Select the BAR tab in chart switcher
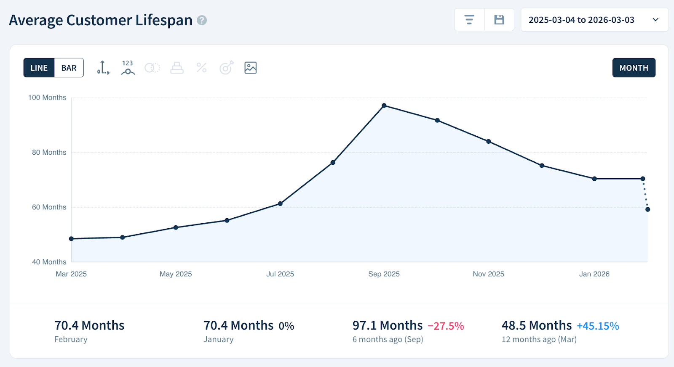674x367 pixels. coord(69,67)
